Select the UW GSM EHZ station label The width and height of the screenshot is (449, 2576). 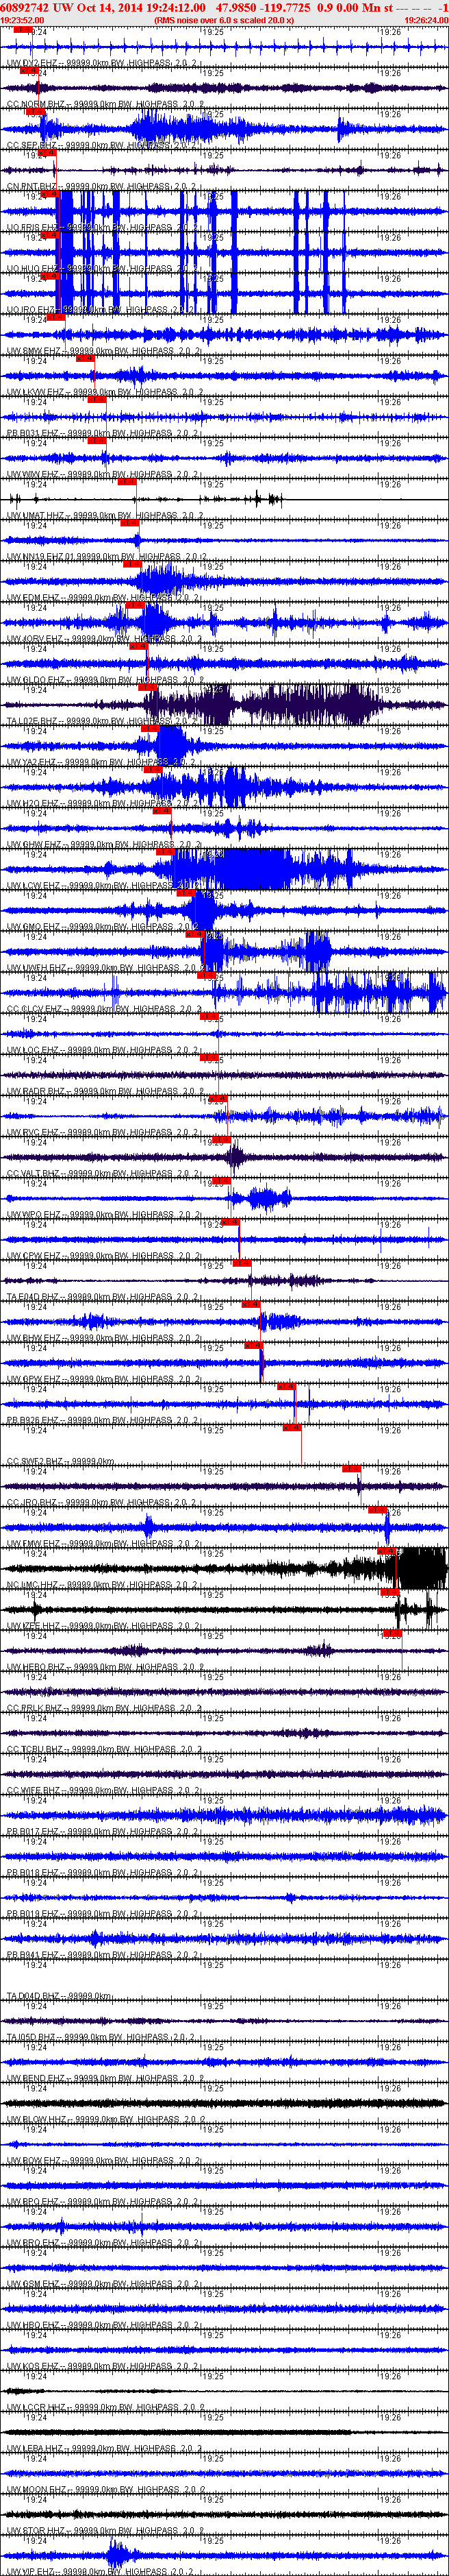(x=104, y=2283)
